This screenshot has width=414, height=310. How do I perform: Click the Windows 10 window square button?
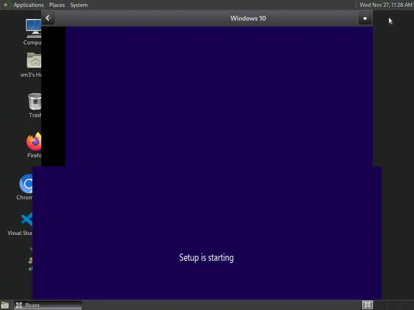(365, 18)
